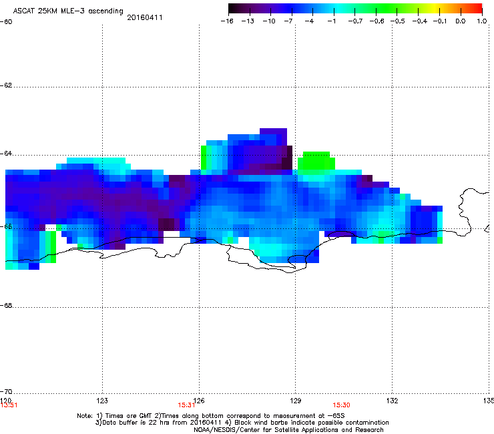Click the color bar label -0.4
494x434 pixels.
point(419,21)
